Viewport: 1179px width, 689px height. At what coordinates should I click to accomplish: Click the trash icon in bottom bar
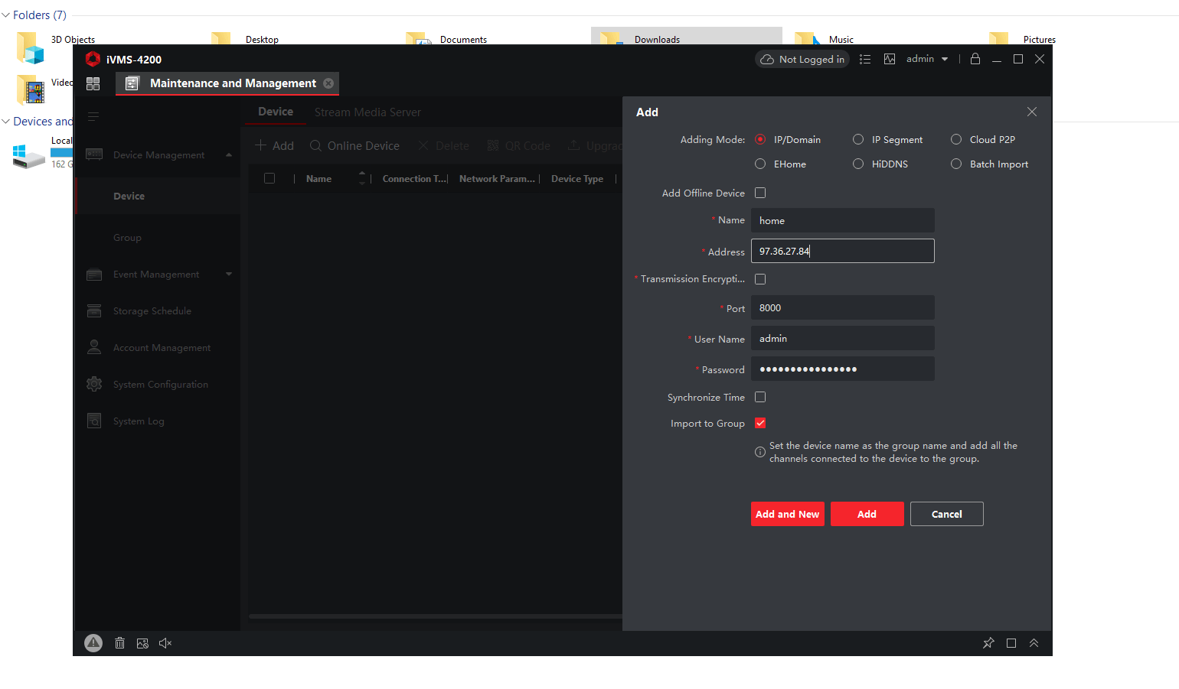click(119, 643)
